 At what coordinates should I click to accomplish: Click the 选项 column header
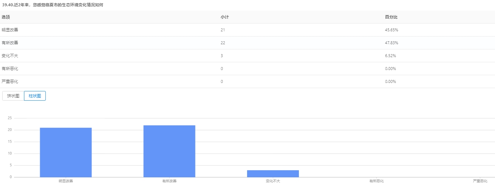(6, 17)
